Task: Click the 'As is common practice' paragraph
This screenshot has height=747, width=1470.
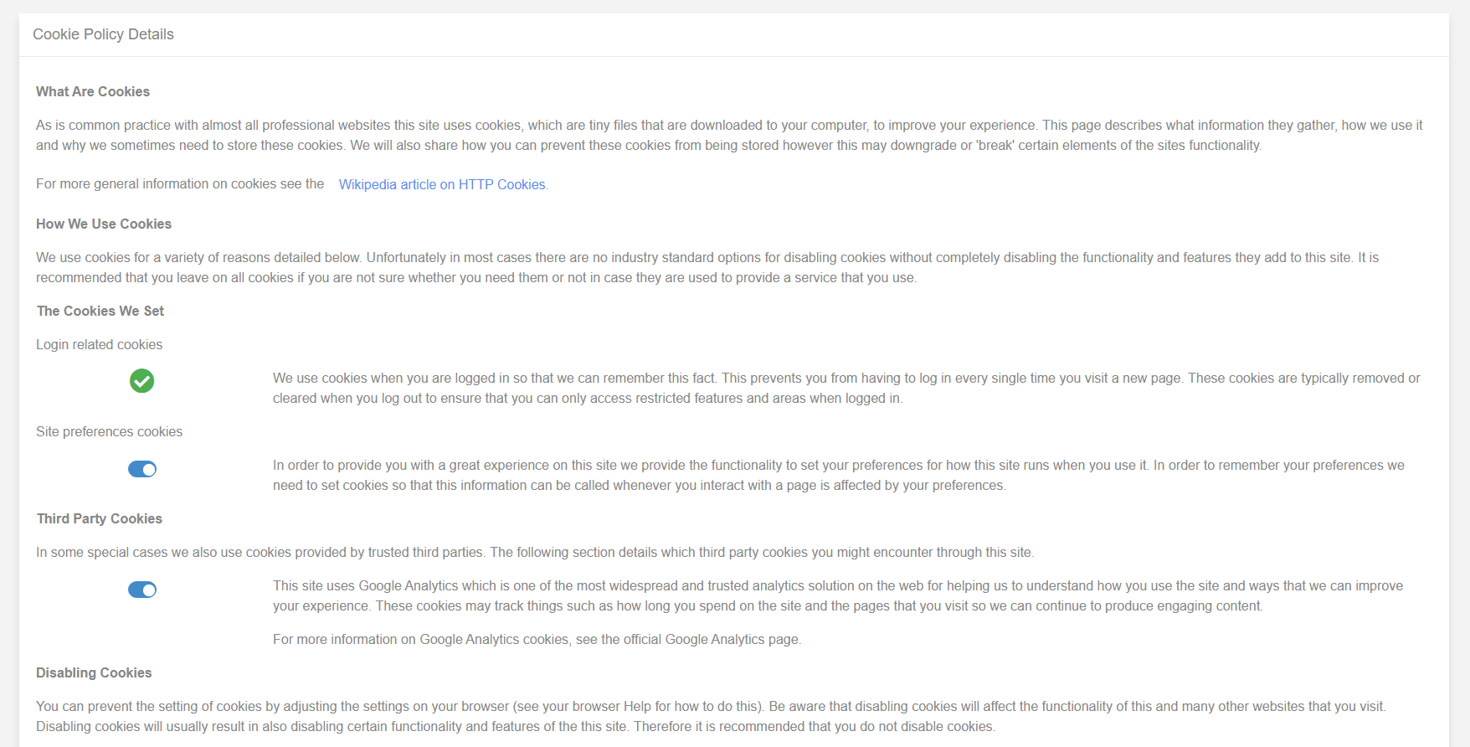Action: pos(729,135)
